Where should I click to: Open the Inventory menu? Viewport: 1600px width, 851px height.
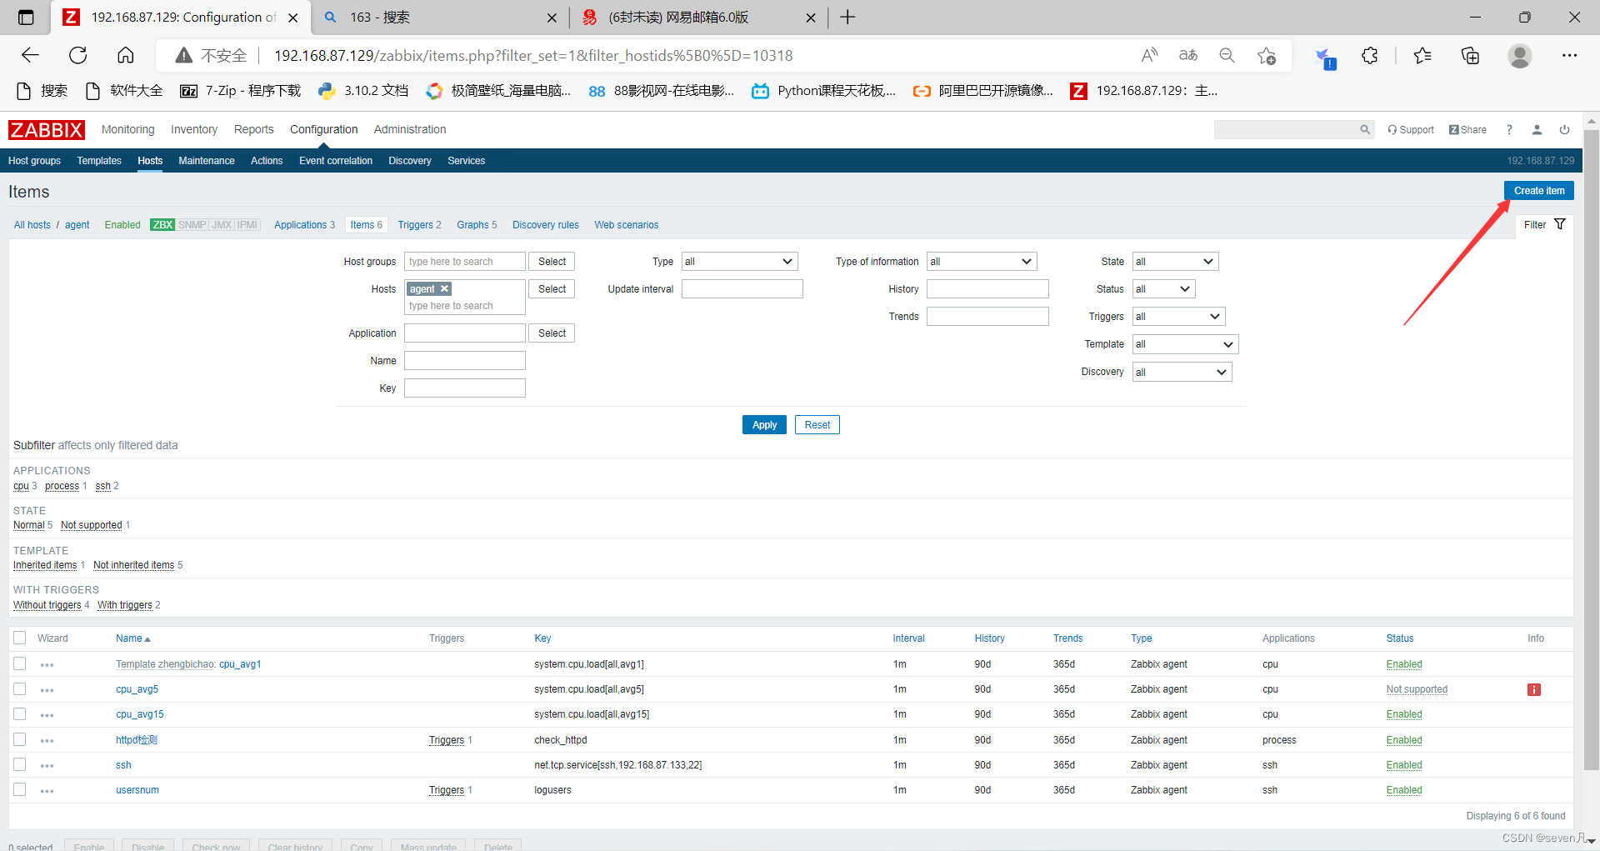tap(194, 129)
